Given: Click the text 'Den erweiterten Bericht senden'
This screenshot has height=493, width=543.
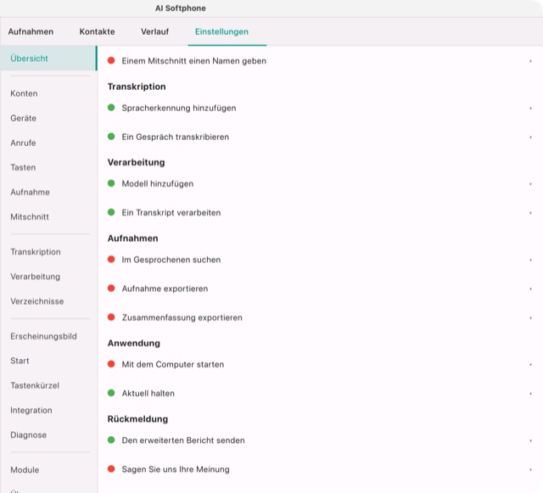Looking at the screenshot, I should click(x=183, y=440).
